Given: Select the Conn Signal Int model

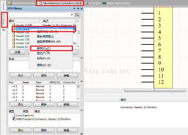Looking at the screenshot, I should pos(25,115).
